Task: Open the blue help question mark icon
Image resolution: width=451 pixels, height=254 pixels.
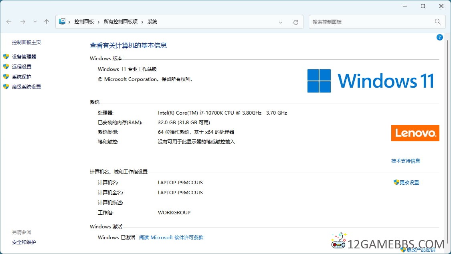Action: (439, 37)
